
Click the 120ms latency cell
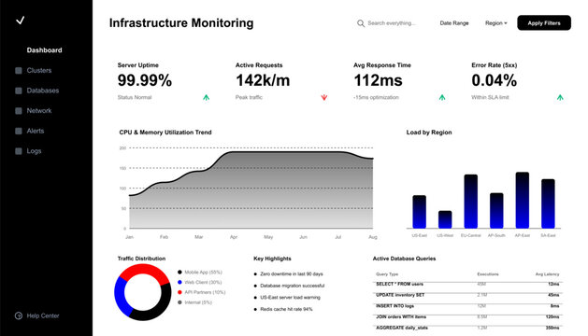pos(552,317)
